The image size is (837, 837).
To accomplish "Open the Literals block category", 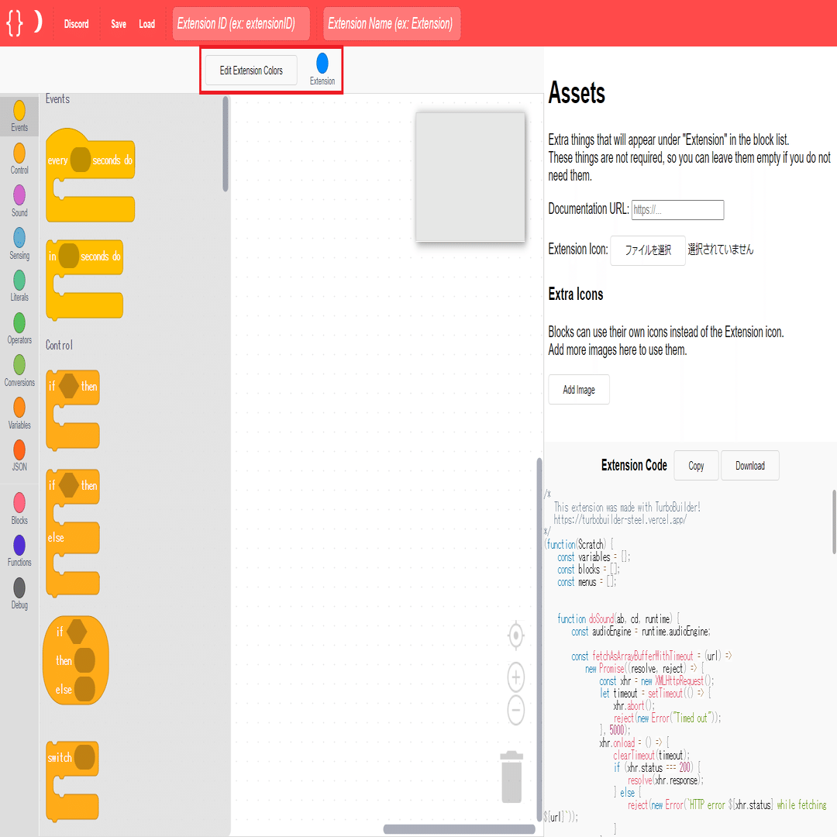I will tap(19, 286).
